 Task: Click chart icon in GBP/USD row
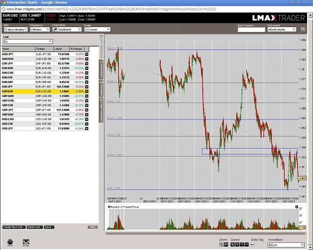point(87,114)
